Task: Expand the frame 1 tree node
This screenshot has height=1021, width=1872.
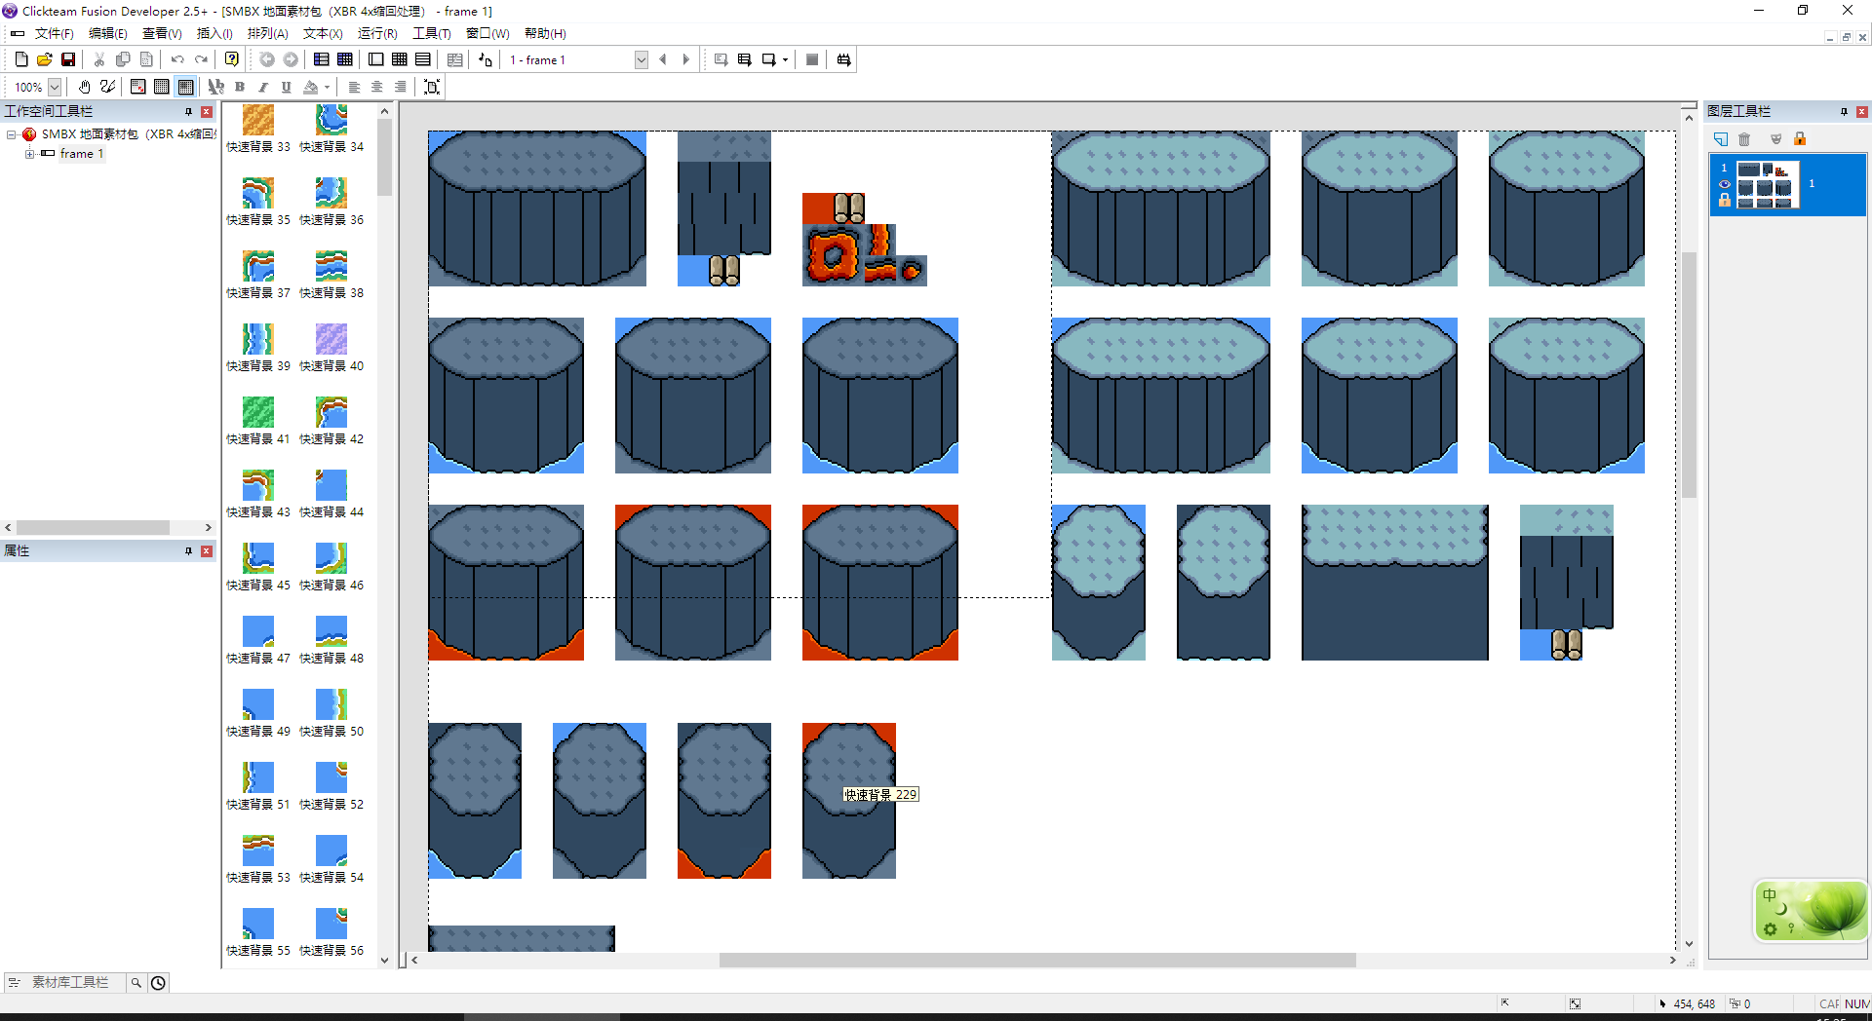Action: [x=29, y=154]
